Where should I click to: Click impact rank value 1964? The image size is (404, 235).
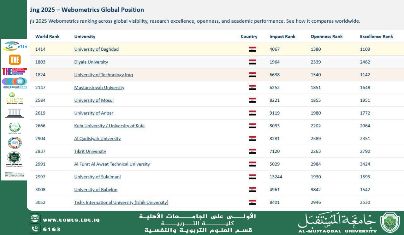click(275, 62)
